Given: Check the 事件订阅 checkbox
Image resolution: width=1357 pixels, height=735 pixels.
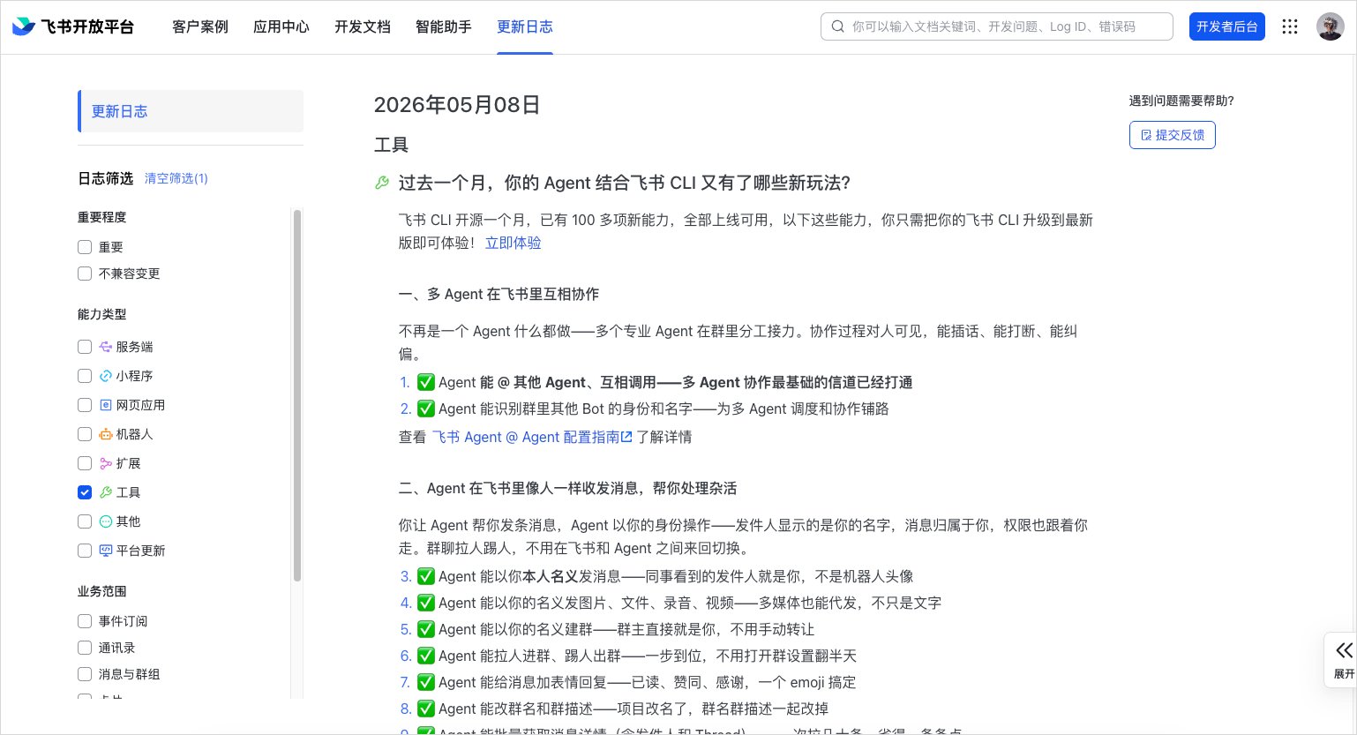Looking at the screenshot, I should (x=85, y=621).
